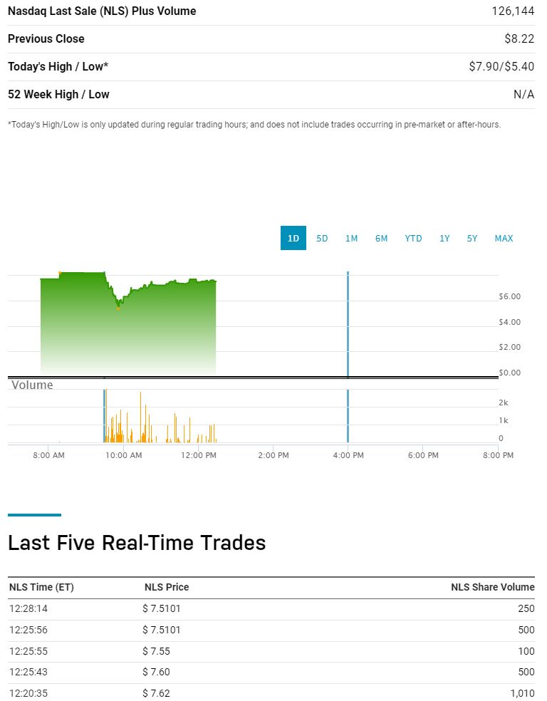Select the 1Y time range tab
The width and height of the screenshot is (547, 701).
(444, 238)
